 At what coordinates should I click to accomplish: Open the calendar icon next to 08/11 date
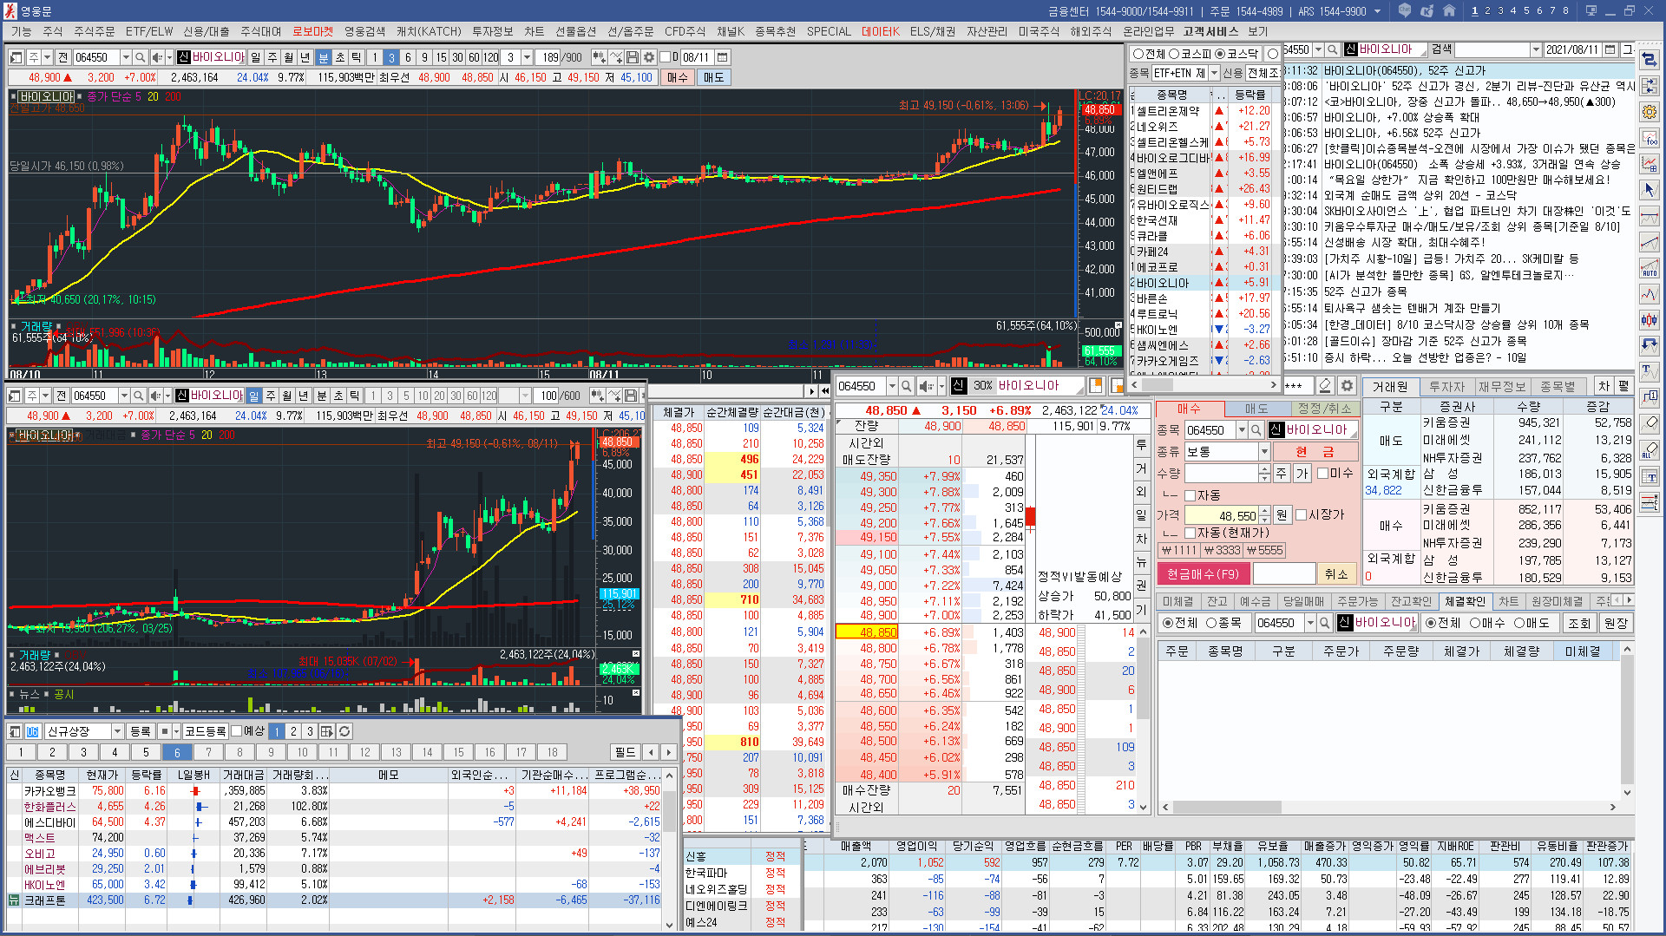pos(722,57)
